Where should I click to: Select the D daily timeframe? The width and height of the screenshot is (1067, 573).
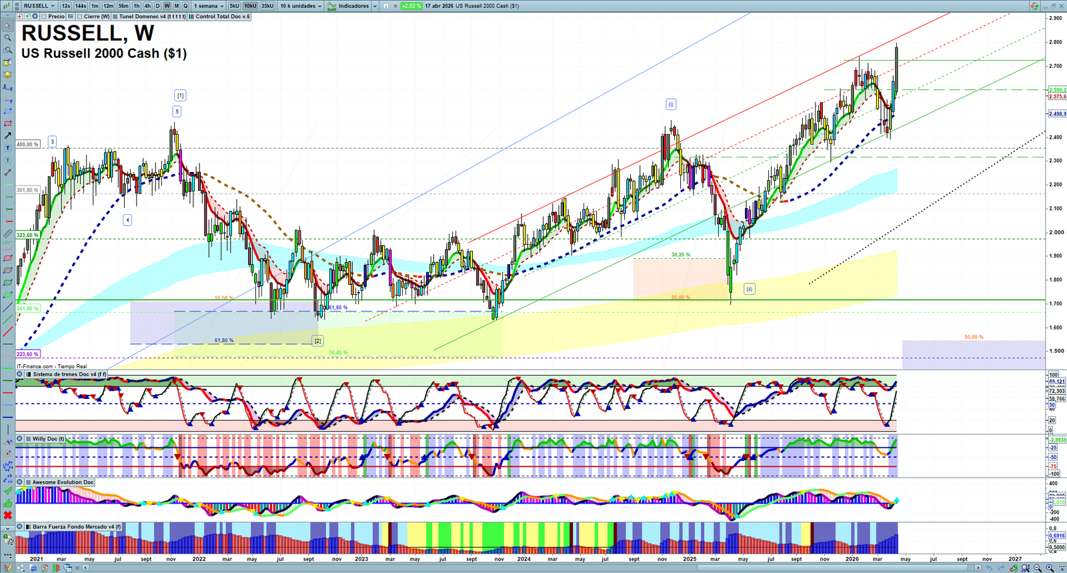click(x=157, y=6)
